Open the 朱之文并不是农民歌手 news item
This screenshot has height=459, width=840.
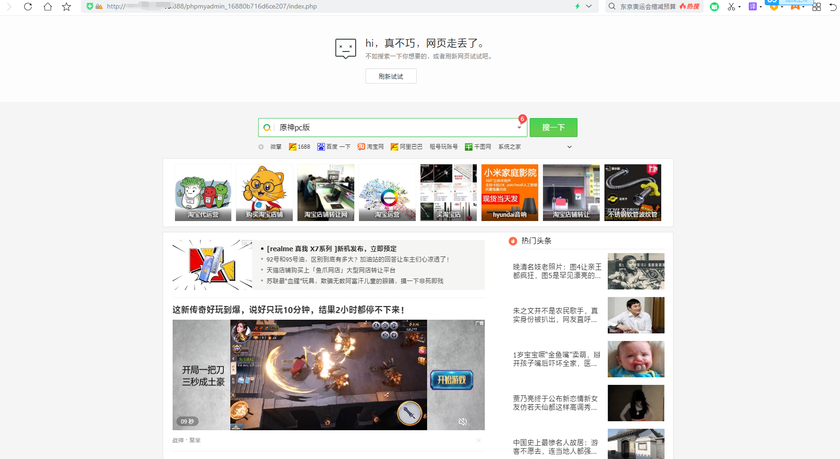[x=555, y=315]
